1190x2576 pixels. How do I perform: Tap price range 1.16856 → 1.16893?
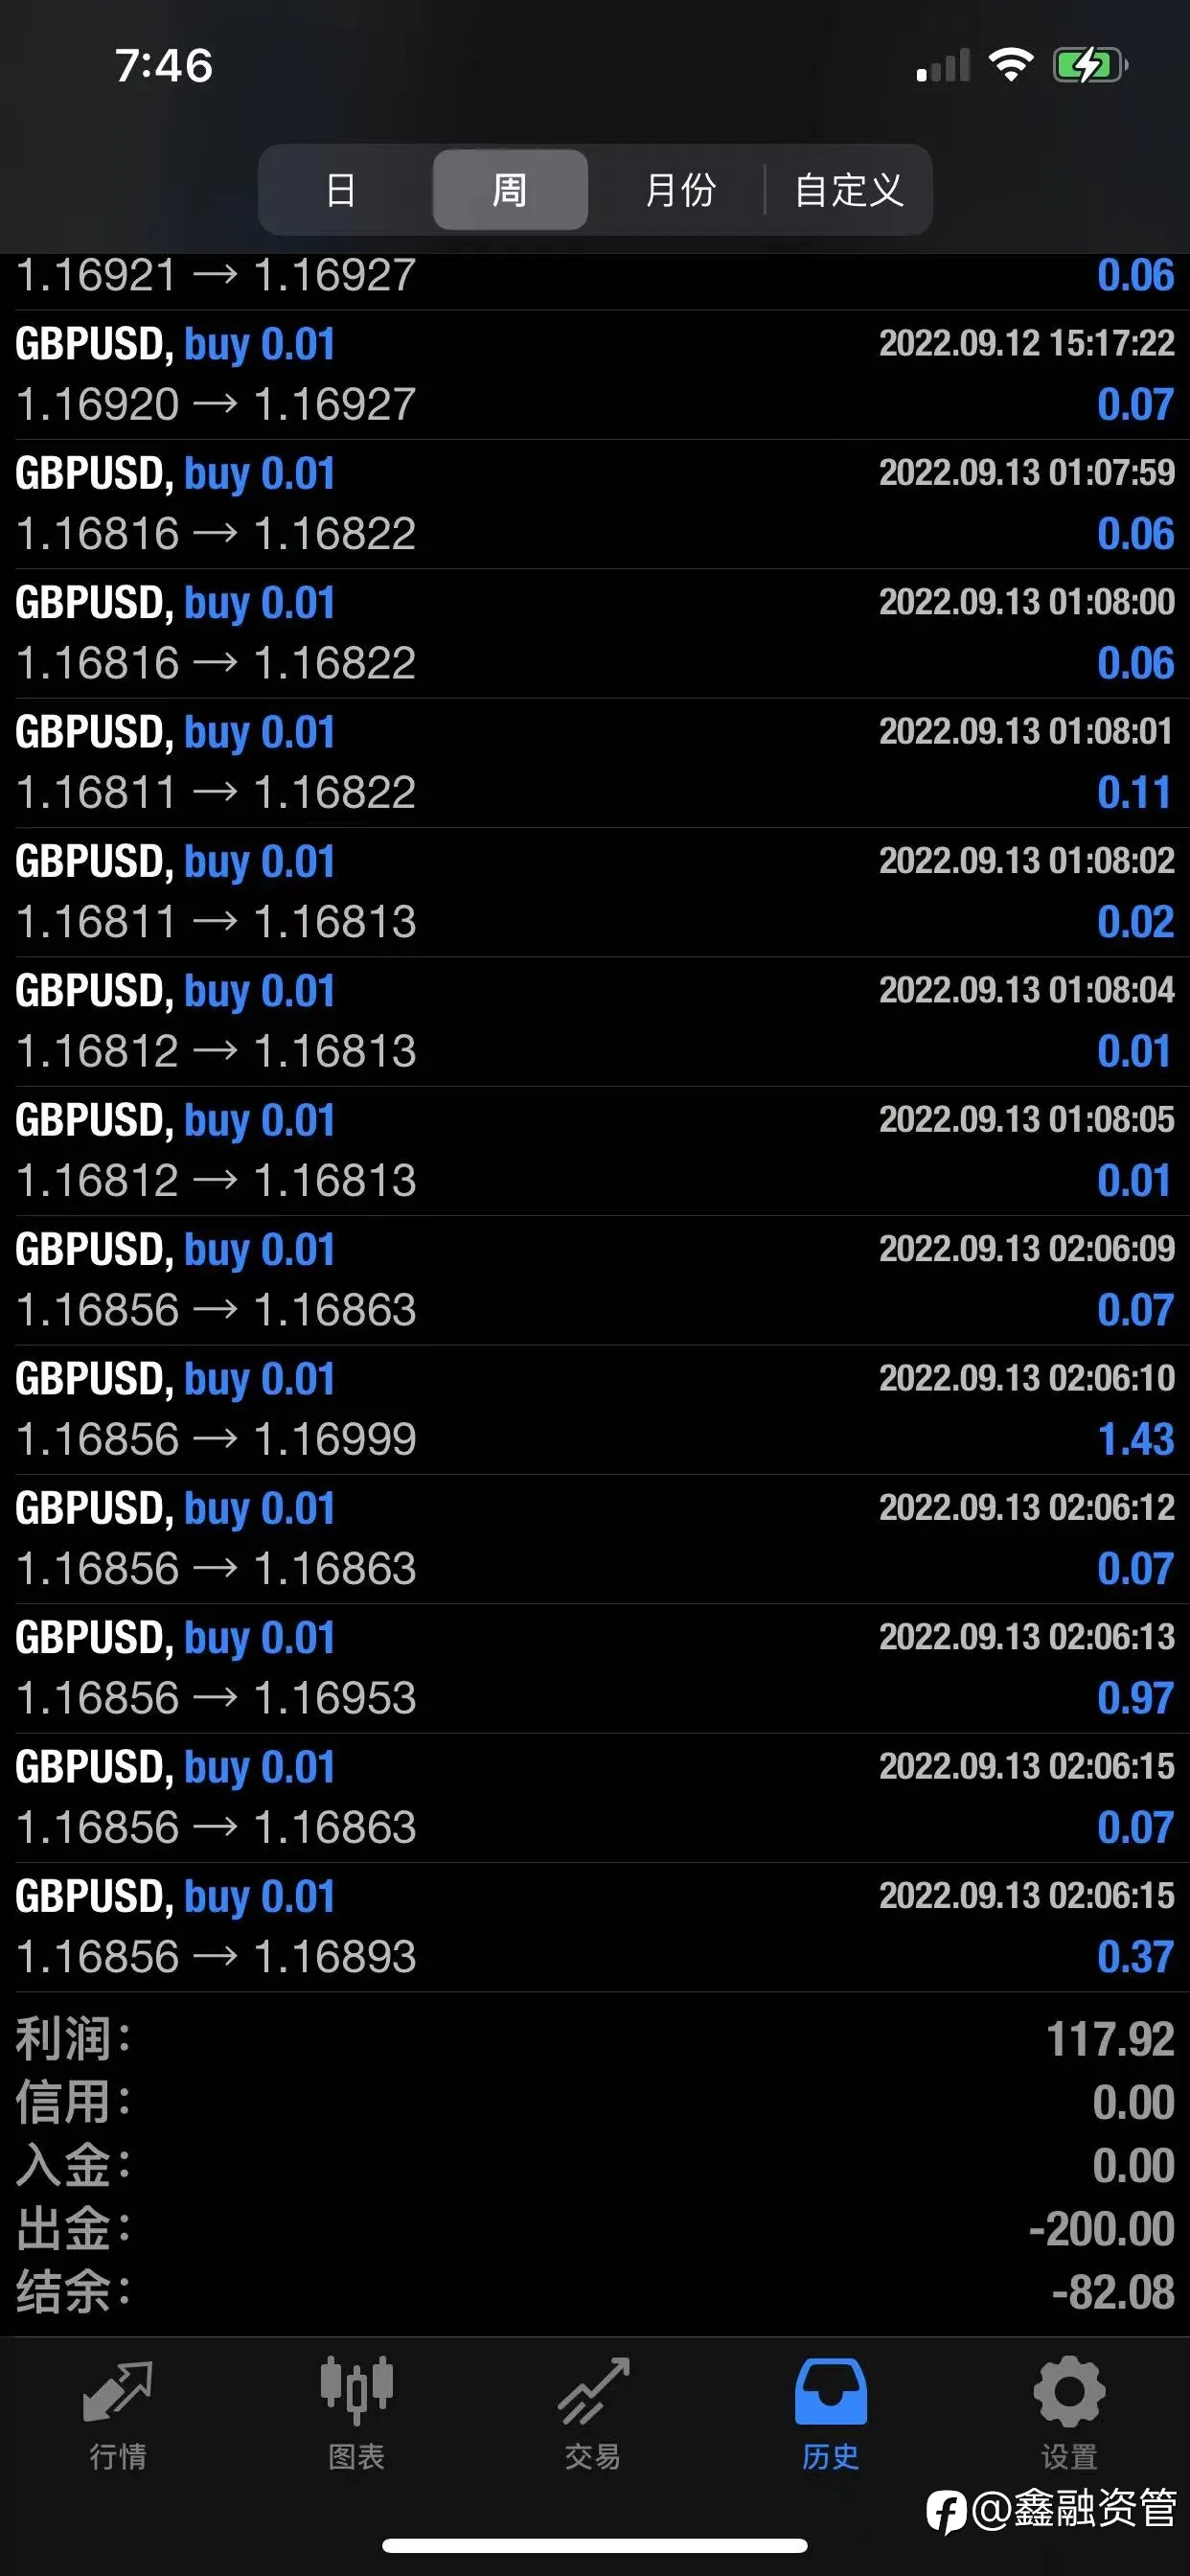216,1957
